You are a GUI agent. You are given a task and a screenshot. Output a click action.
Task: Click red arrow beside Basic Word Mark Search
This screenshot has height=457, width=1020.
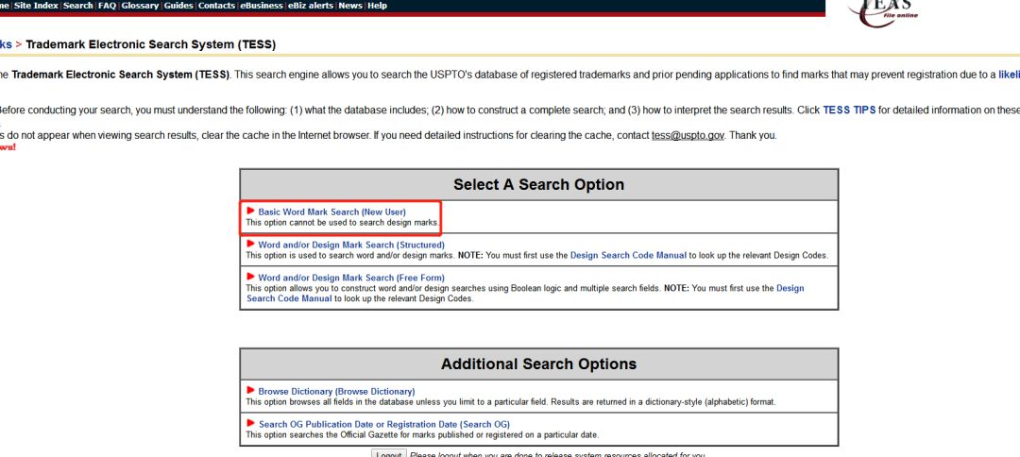tap(250, 212)
